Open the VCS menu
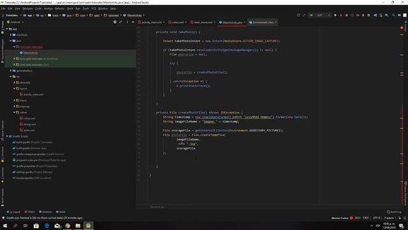 (94, 8)
